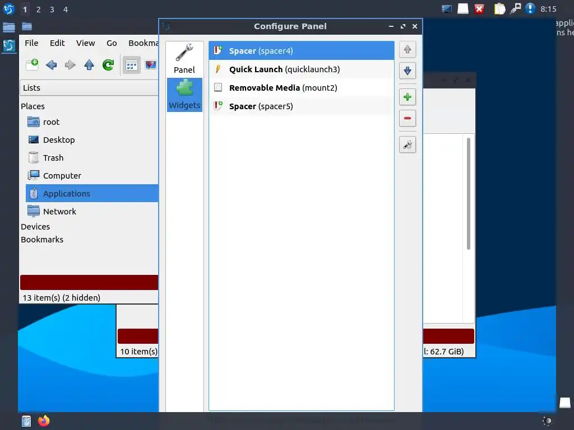The width and height of the screenshot is (574, 430).
Task: Open the network connection tray icon
Action: [x=516, y=9]
